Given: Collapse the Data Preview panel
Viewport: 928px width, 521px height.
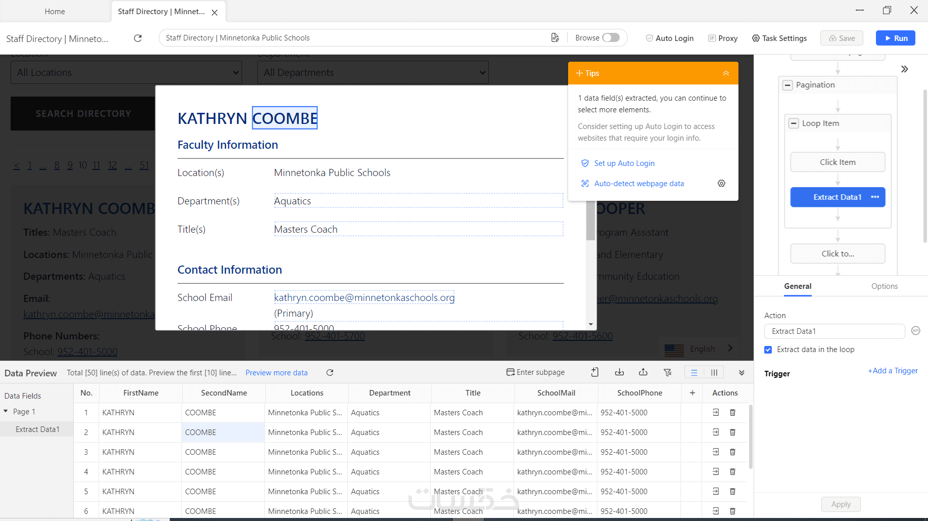Looking at the screenshot, I should pos(741,373).
